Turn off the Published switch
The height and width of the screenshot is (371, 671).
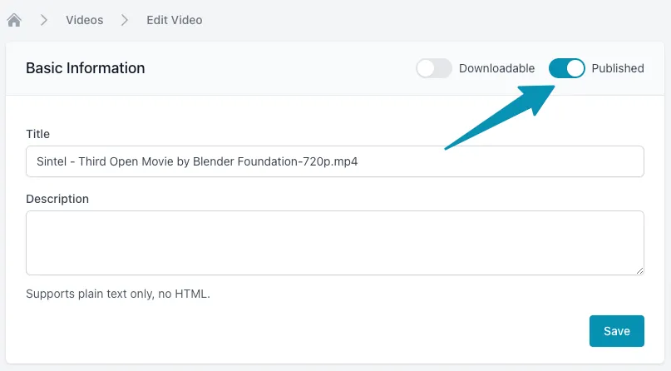[x=567, y=68]
